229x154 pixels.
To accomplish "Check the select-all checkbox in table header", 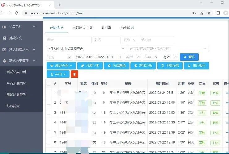I will [x=49, y=84].
